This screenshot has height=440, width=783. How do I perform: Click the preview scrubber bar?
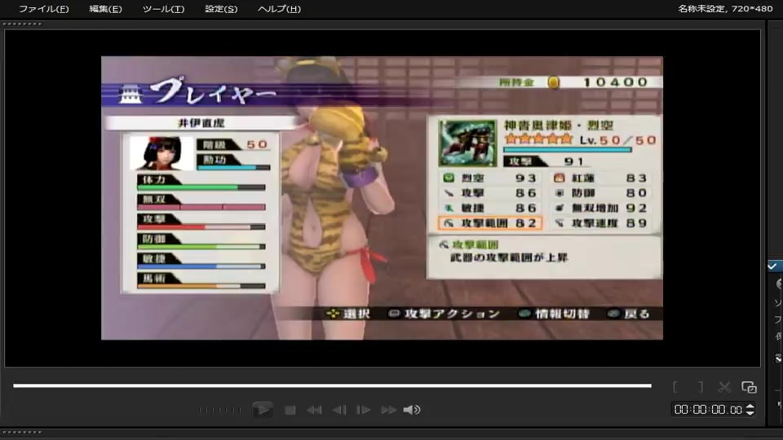332,385
